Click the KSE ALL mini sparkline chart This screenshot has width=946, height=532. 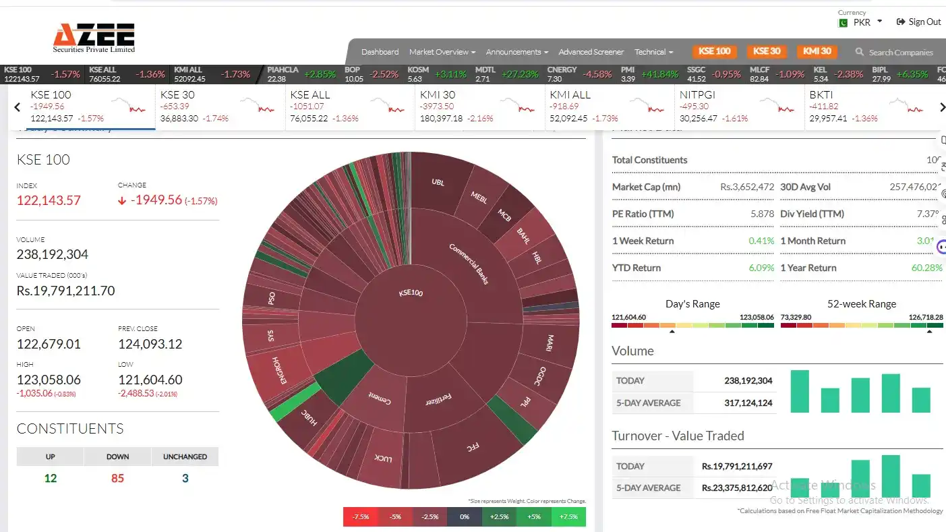coord(387,105)
